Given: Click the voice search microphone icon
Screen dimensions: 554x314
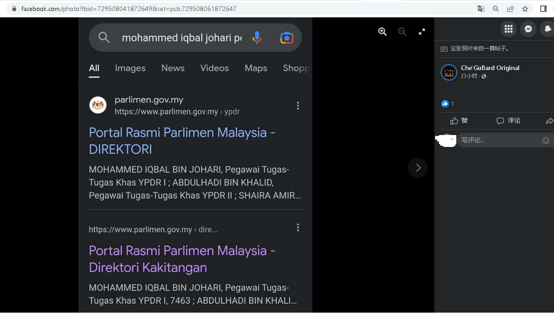Looking at the screenshot, I should [x=257, y=38].
